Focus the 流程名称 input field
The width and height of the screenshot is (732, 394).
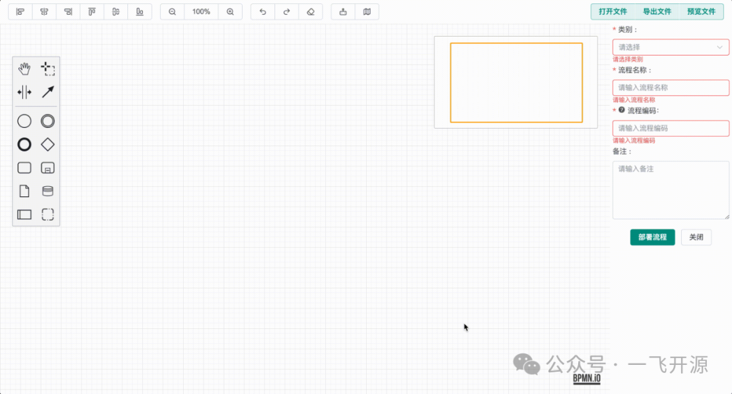coord(670,87)
